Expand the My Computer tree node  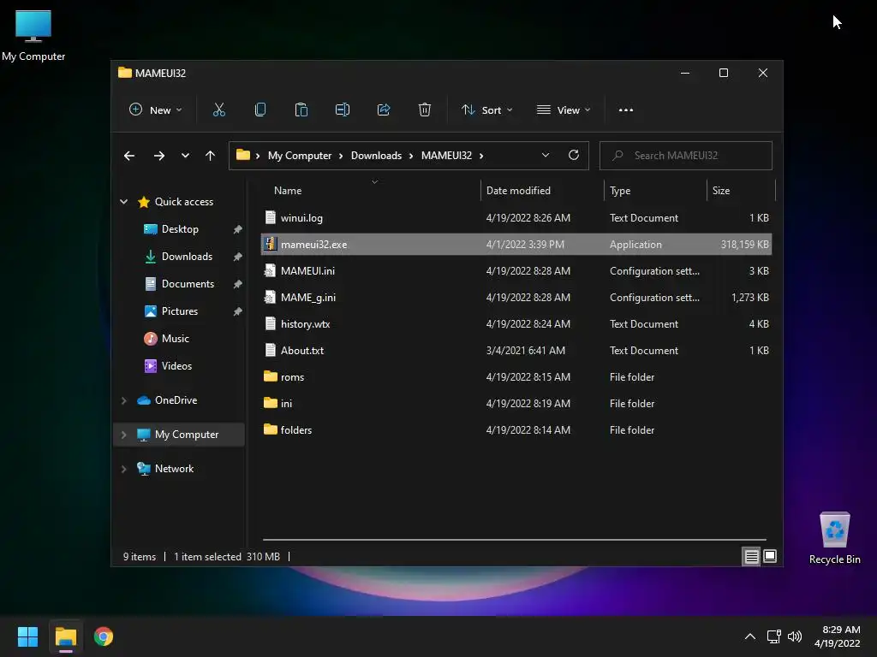(x=123, y=435)
